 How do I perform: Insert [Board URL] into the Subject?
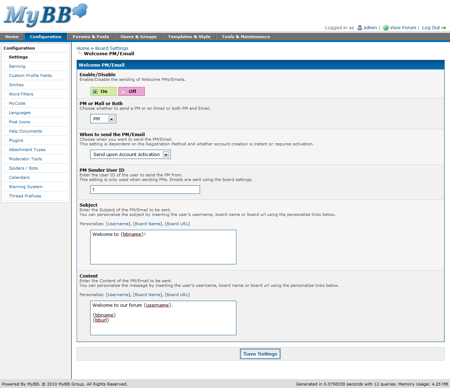[x=177, y=224]
